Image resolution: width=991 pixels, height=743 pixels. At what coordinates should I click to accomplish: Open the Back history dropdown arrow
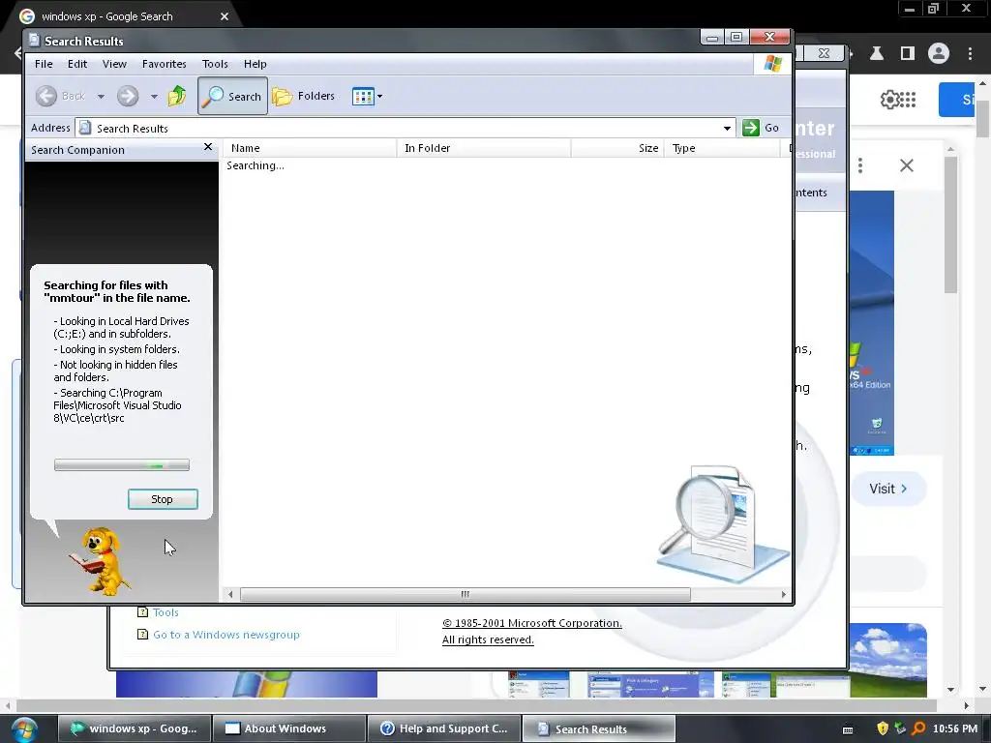pos(101,97)
